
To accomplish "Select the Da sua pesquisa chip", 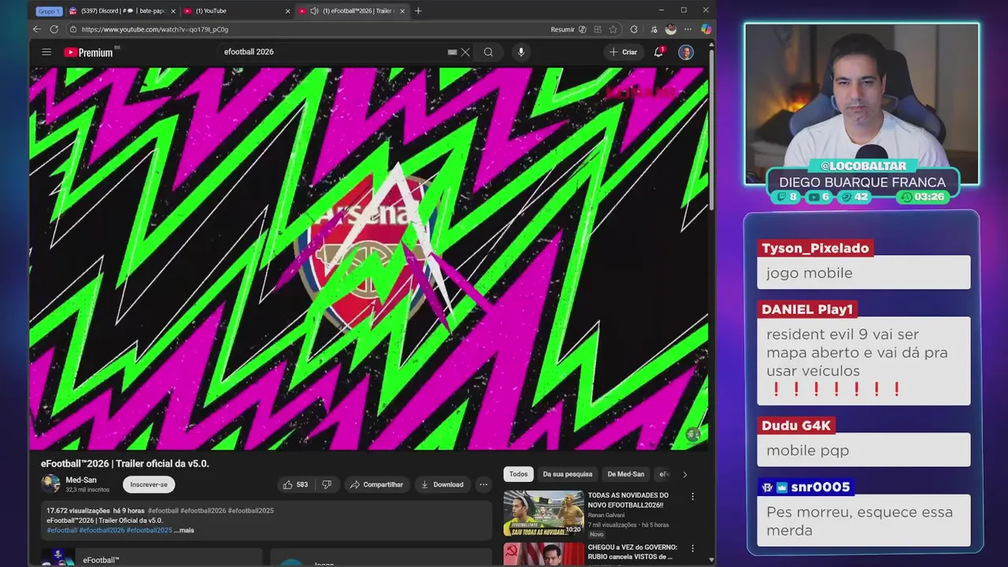I will pos(567,474).
